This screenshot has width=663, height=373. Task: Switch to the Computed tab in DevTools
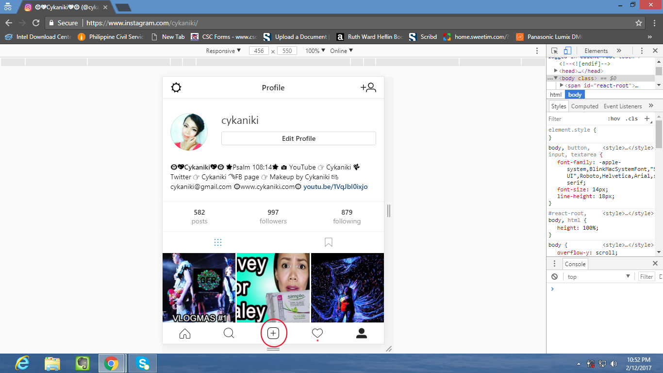coord(584,106)
